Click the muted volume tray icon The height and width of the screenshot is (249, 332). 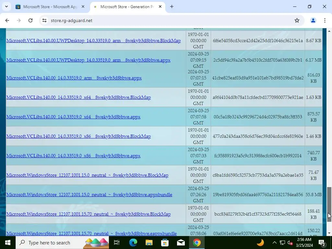pos(290,243)
